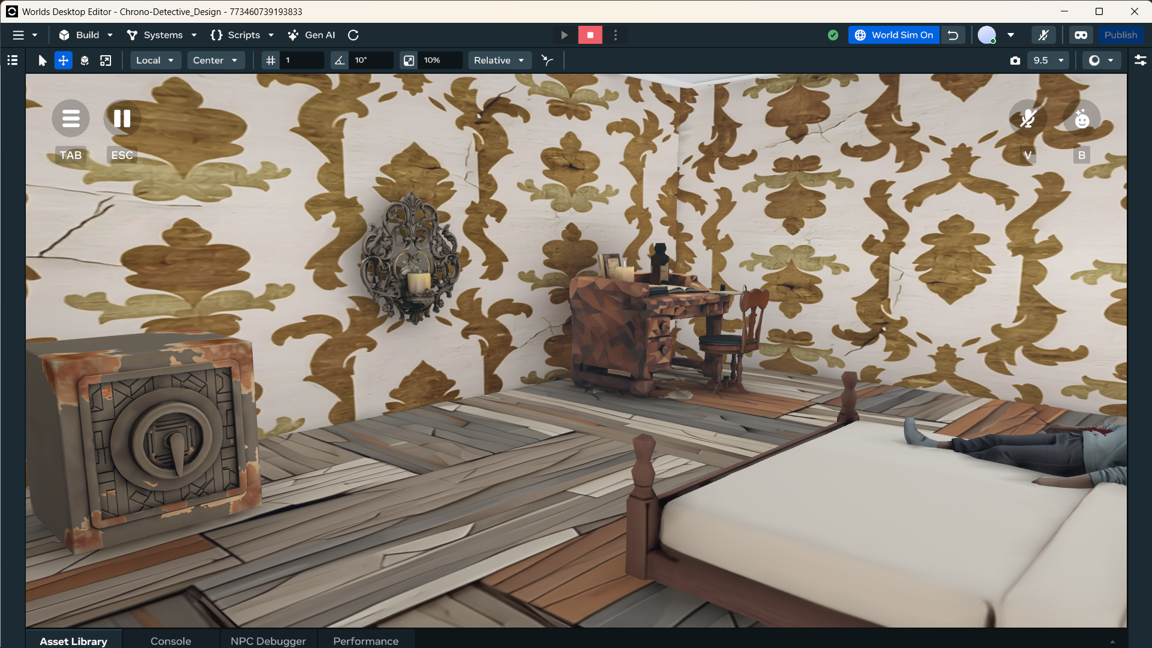Open the properties sliders panel icon
Screen dimensions: 1152x648
click(1140, 61)
